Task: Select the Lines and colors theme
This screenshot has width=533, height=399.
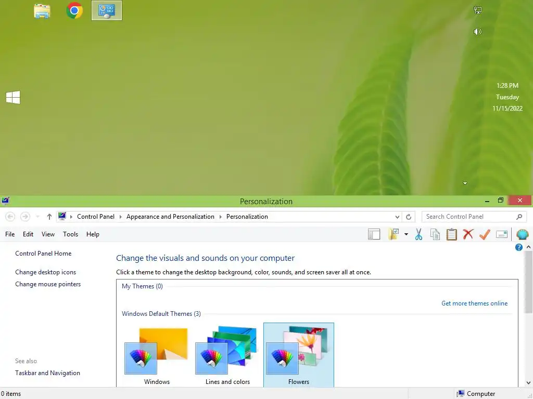Action: coord(227,355)
